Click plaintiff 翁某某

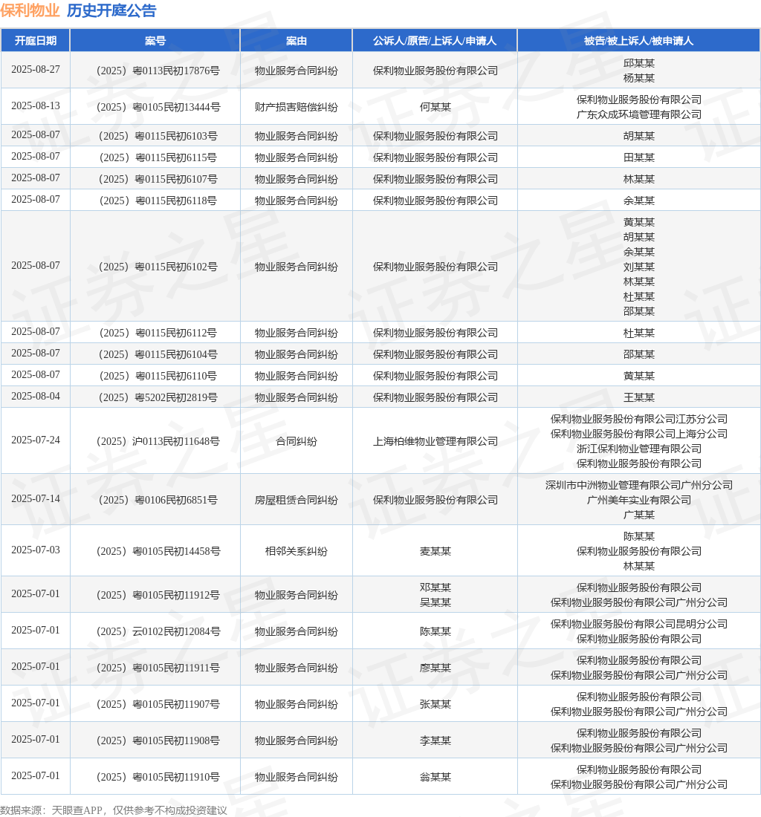(x=435, y=778)
